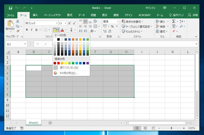Click the Sort and Filter icon
The width and height of the screenshot is (204, 135).
(x=181, y=22)
